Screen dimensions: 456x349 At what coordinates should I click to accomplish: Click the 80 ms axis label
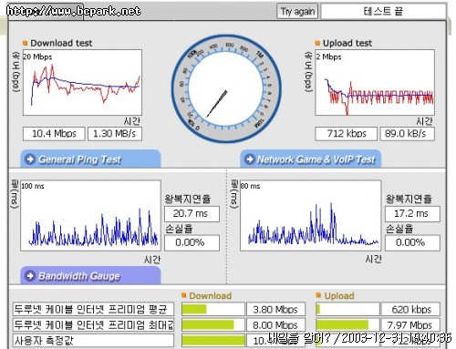tap(251, 186)
